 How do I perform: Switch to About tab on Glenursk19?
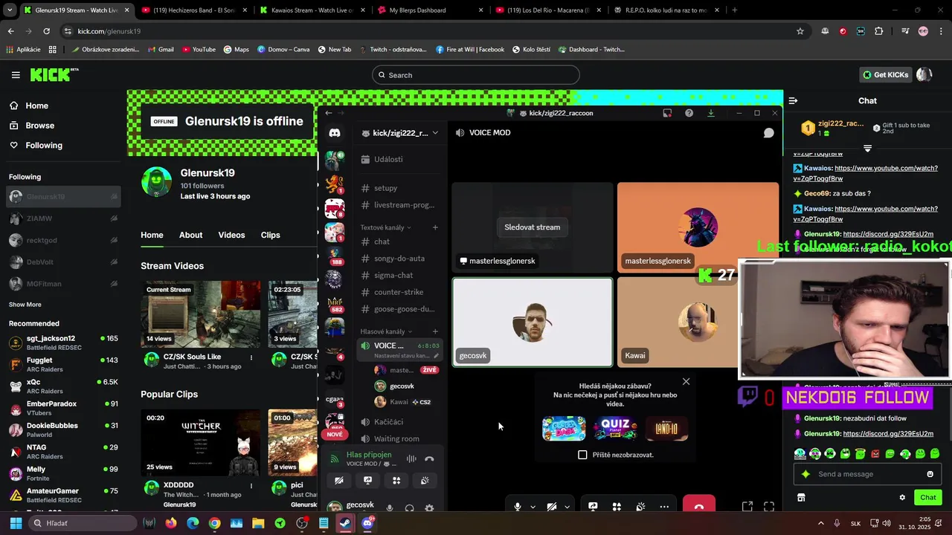(x=190, y=235)
